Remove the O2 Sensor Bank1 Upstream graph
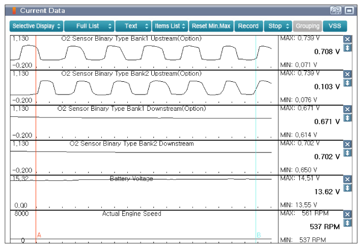362x248 pixels. point(347,39)
